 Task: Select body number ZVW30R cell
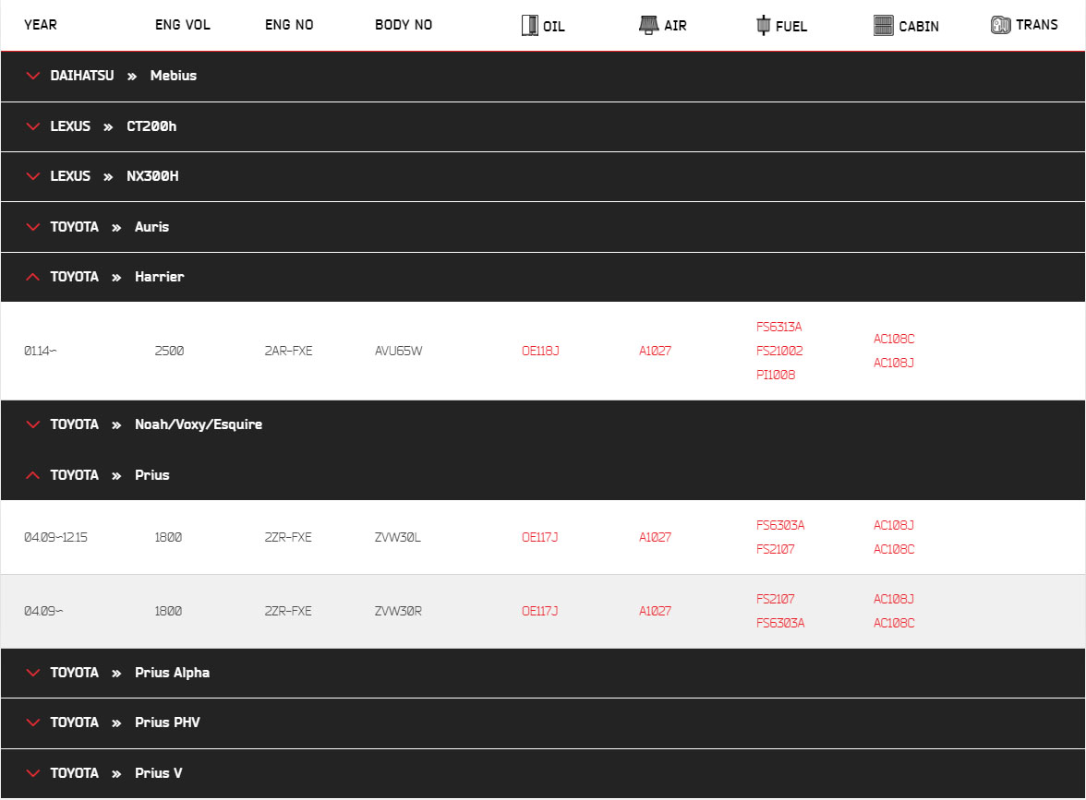(x=398, y=611)
